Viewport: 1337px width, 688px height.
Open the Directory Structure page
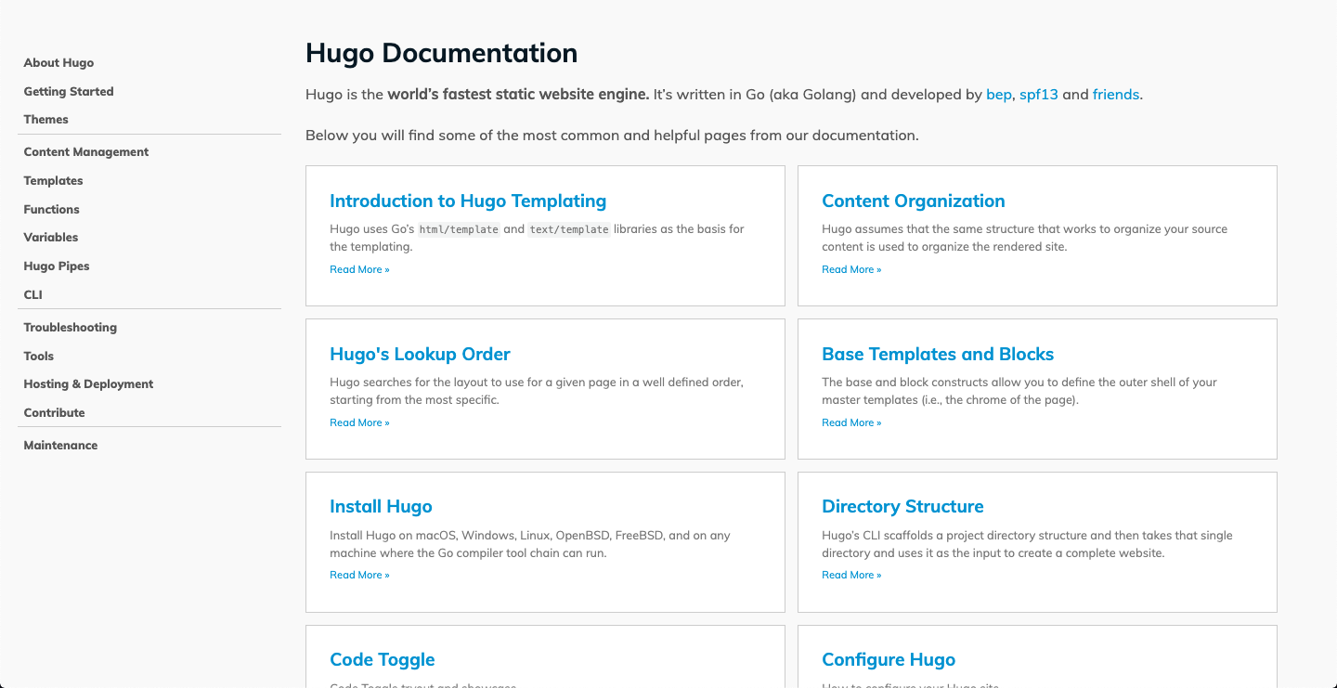(902, 506)
